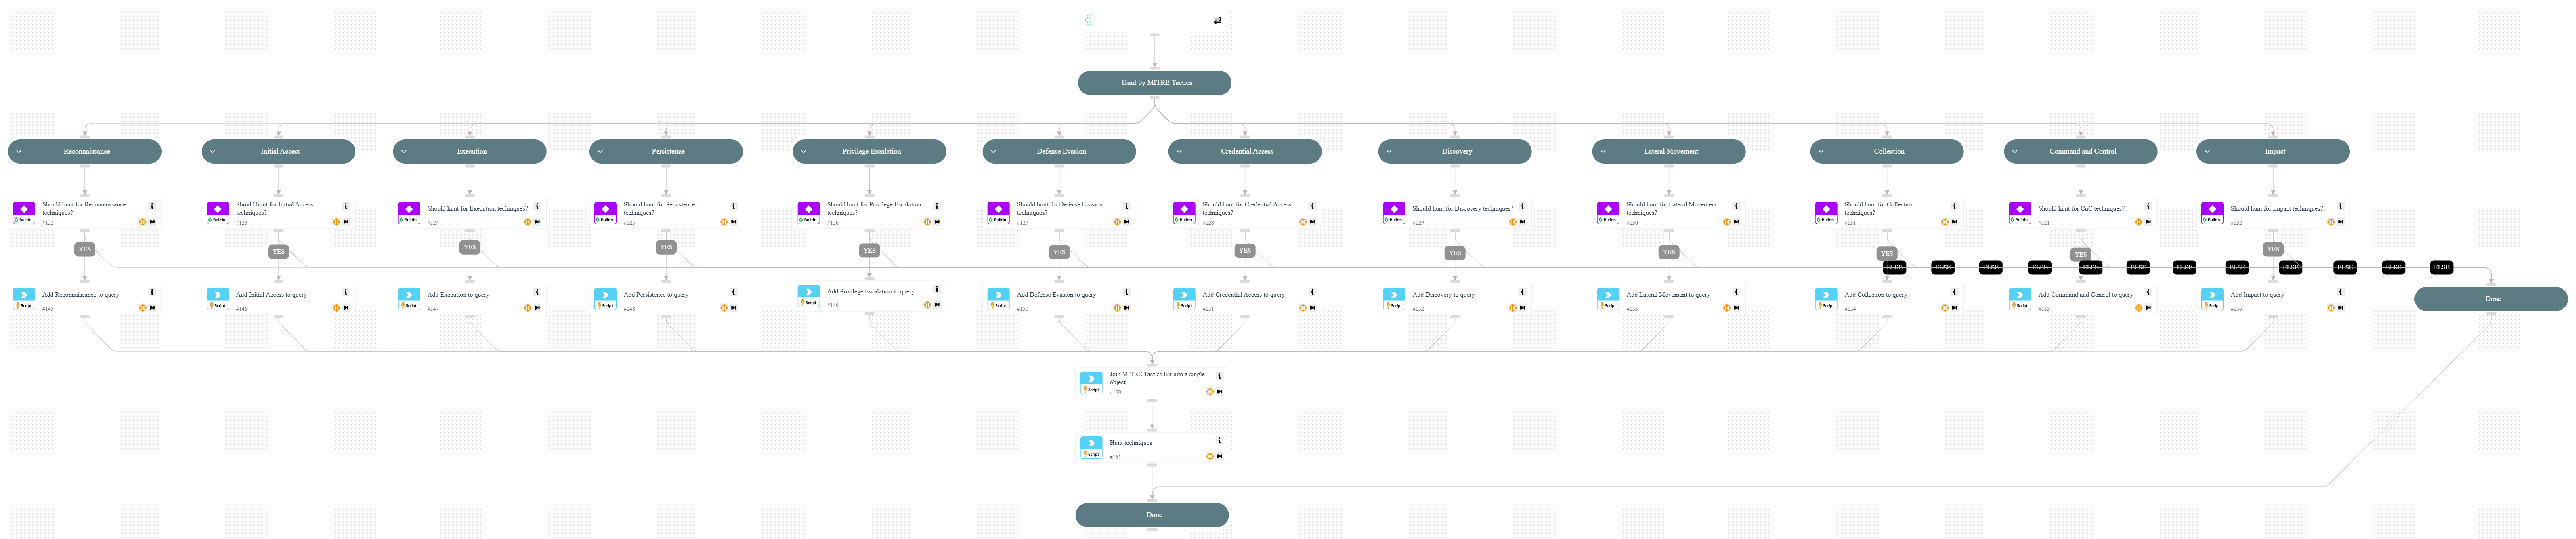Select the Reconnaissance section header

85,152
